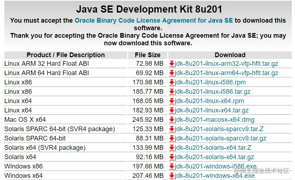Click the 72.98 MB file size
Screen dimensions: 295x180
[150, 64]
